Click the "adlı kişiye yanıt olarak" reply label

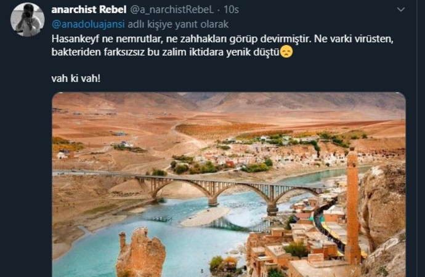click(x=178, y=25)
